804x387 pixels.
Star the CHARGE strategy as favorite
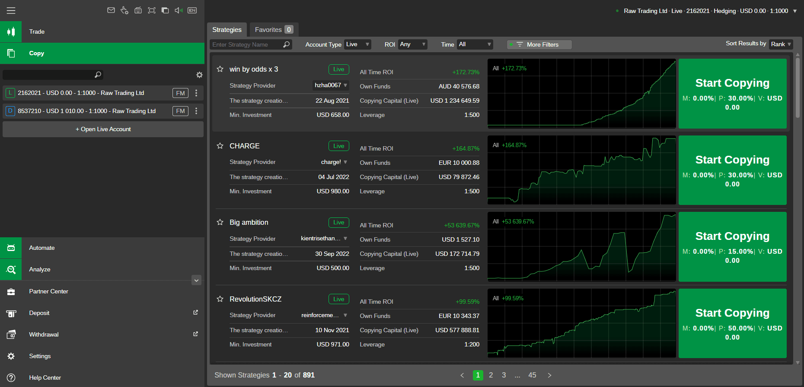[220, 146]
